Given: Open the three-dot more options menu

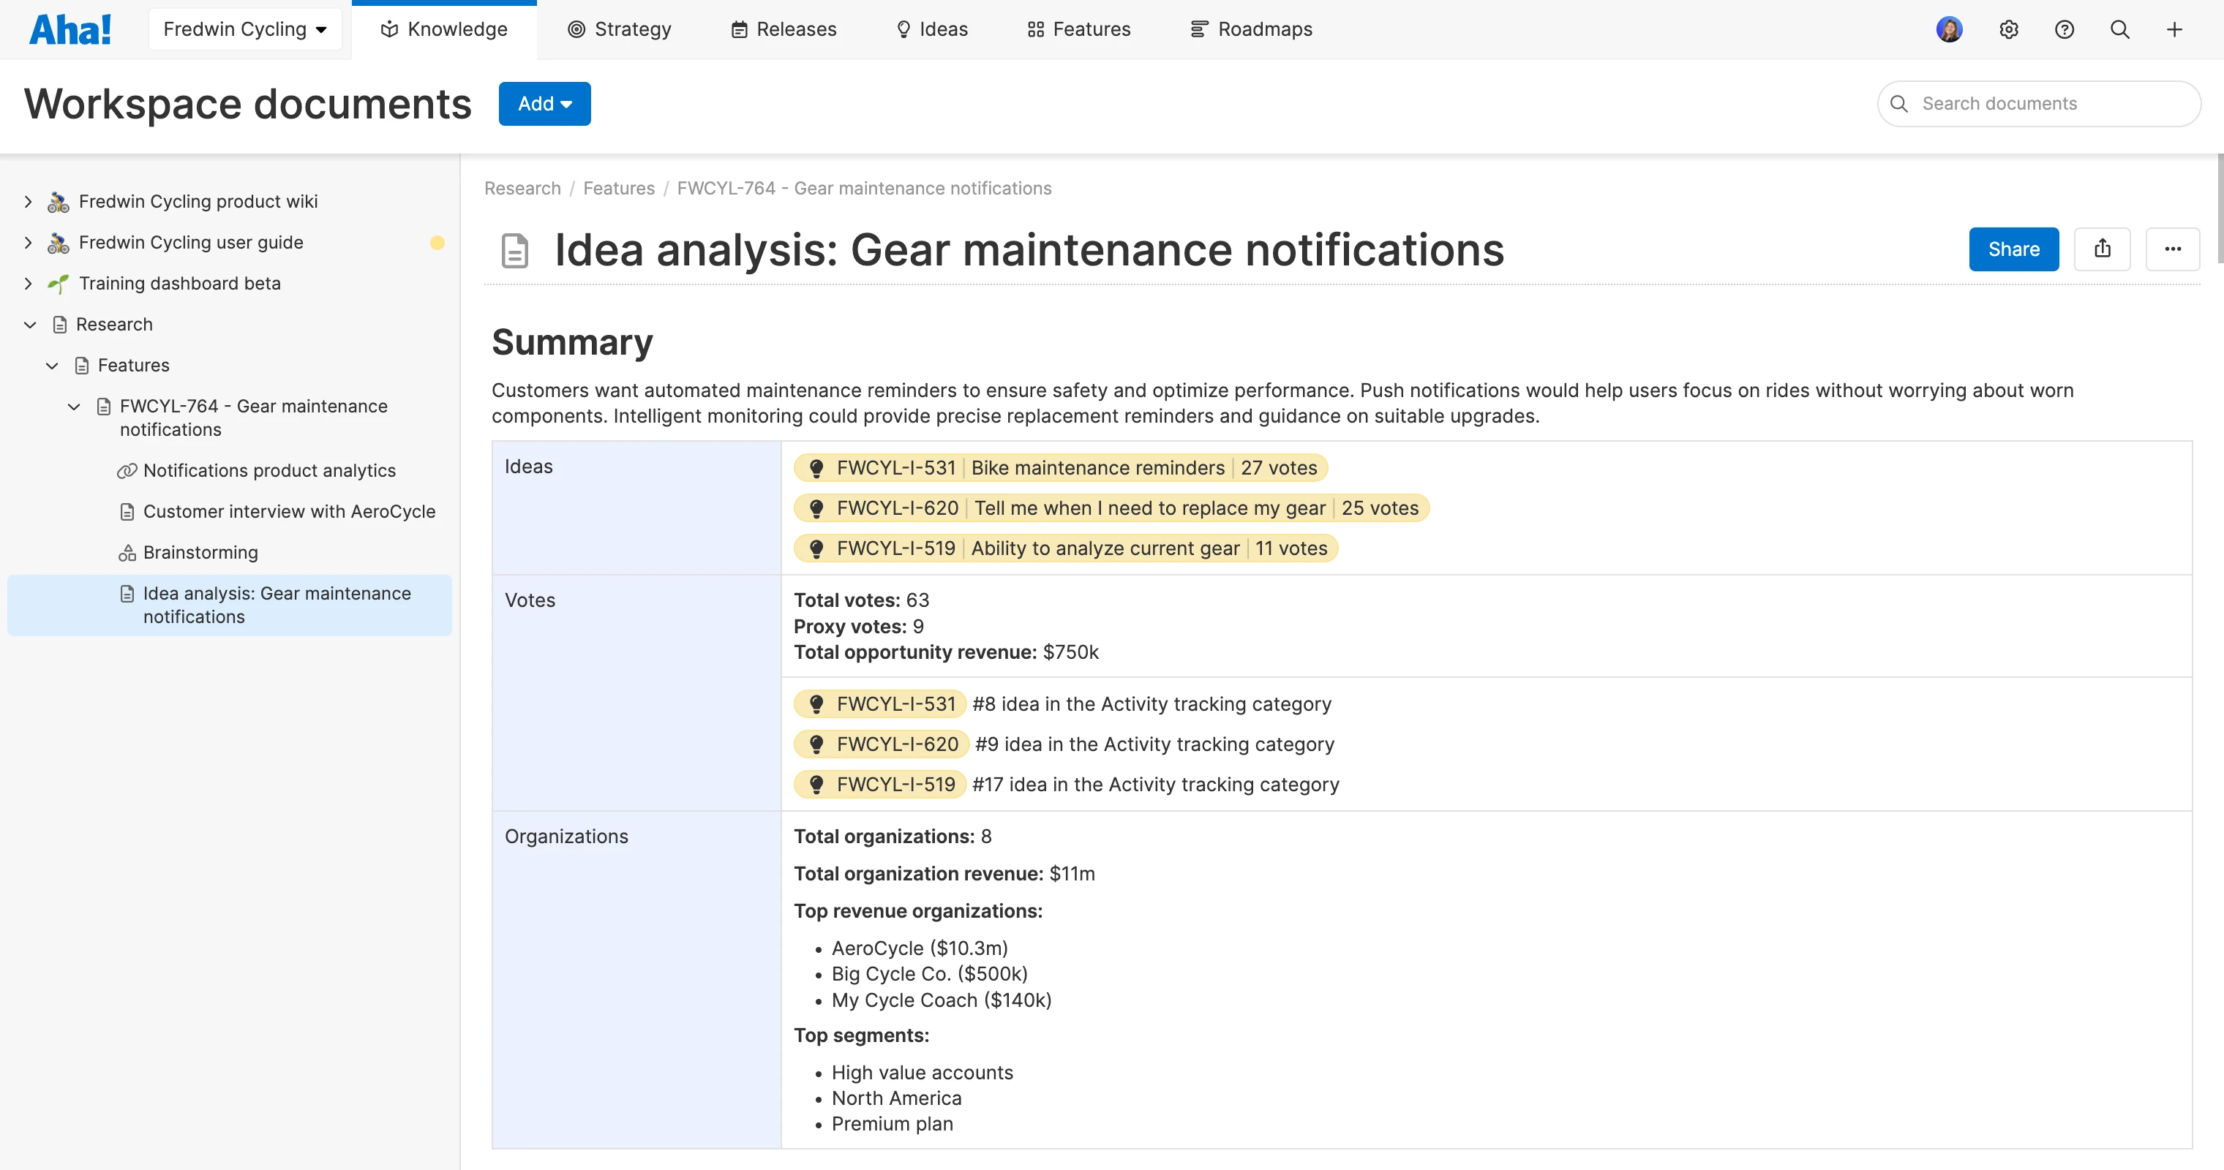Looking at the screenshot, I should (2172, 249).
